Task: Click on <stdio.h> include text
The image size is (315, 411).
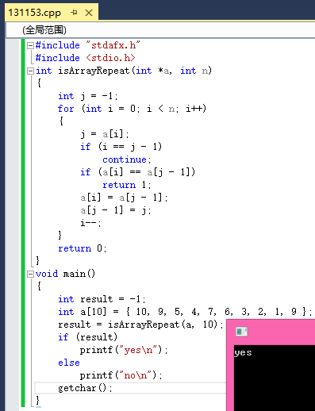Action: tap(110, 58)
